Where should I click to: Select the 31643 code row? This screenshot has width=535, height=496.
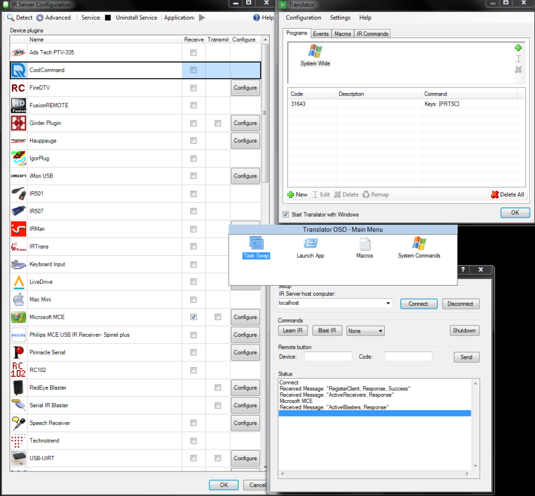click(406, 104)
